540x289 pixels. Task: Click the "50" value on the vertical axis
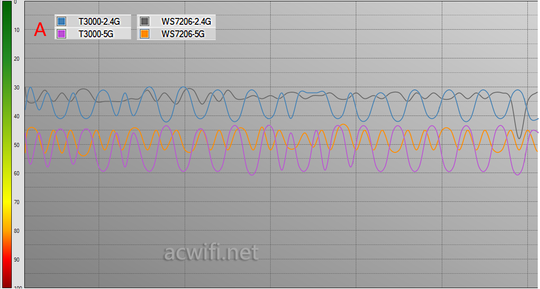[x=17, y=145]
